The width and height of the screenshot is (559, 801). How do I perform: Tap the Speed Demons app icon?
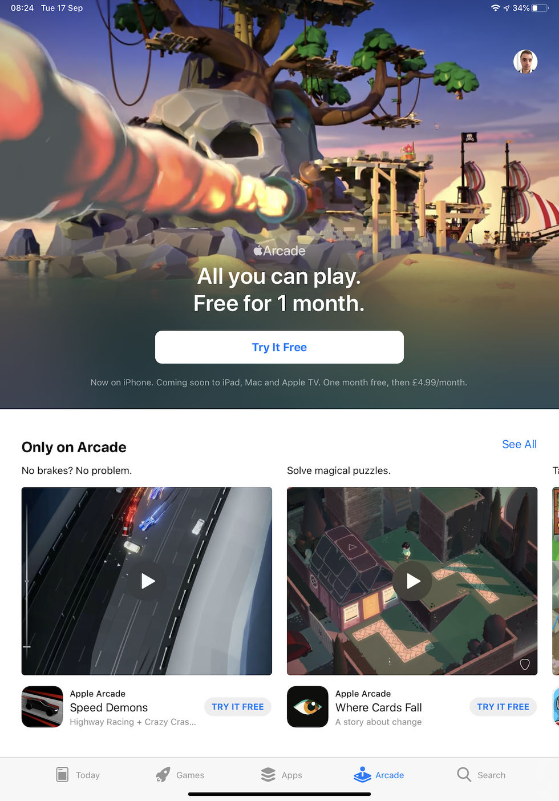pyautogui.click(x=42, y=707)
